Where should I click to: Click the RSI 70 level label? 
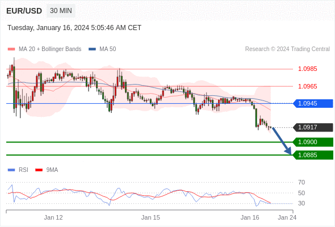(301, 182)
